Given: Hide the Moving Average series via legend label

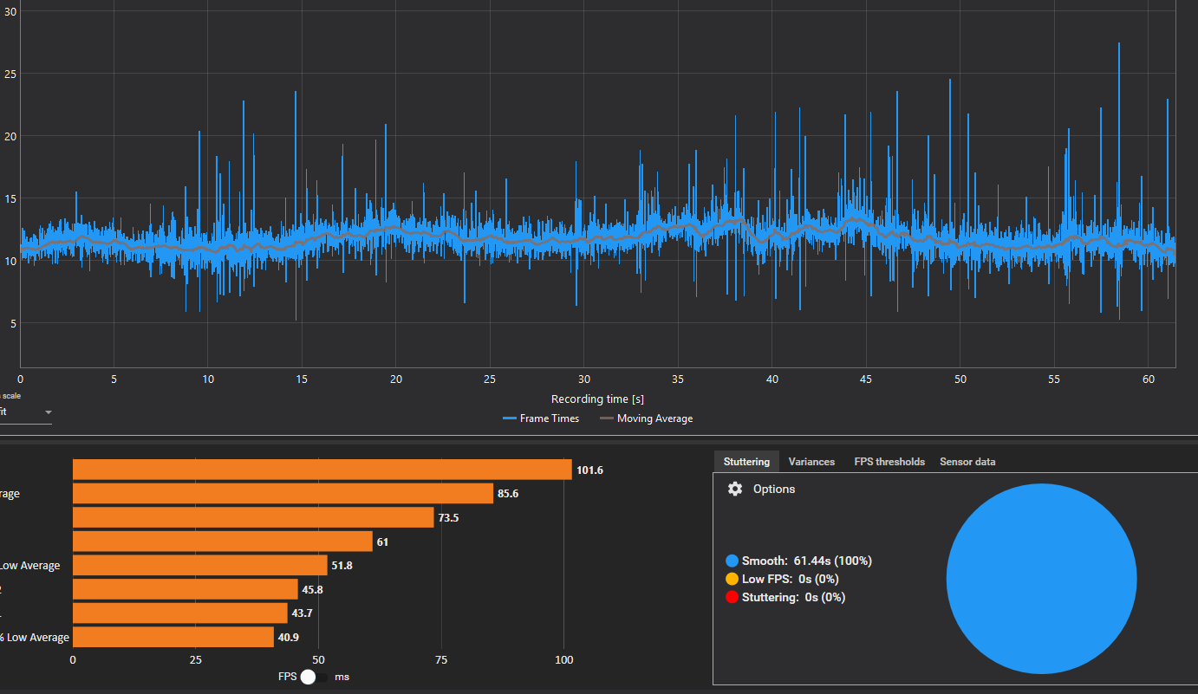Looking at the screenshot, I should [x=654, y=418].
